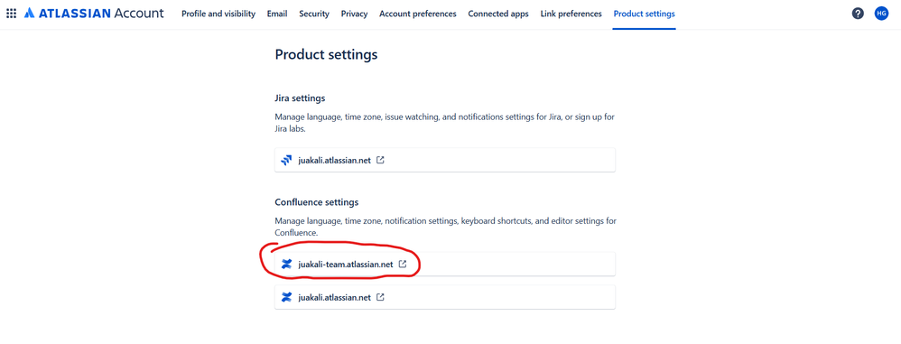Open the help question mark icon
Viewport: 901px width, 344px height.
[x=858, y=14]
